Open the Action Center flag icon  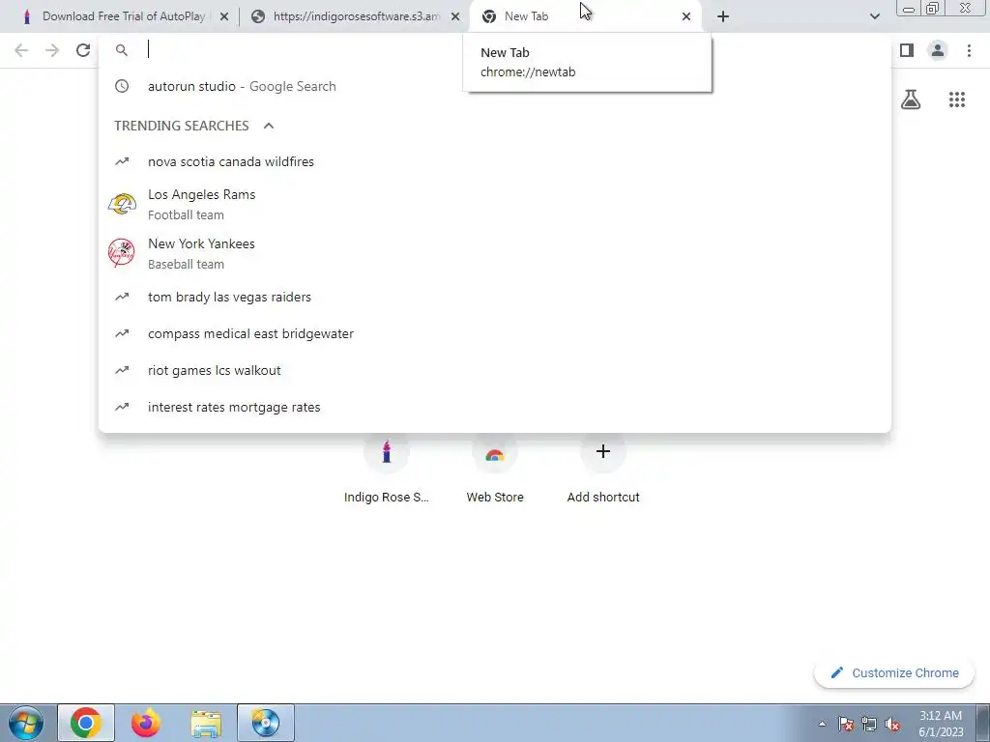846,725
